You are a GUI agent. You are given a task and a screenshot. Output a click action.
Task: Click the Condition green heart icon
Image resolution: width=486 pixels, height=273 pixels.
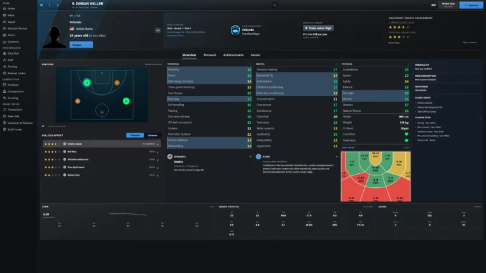pyautogui.click(x=406, y=134)
